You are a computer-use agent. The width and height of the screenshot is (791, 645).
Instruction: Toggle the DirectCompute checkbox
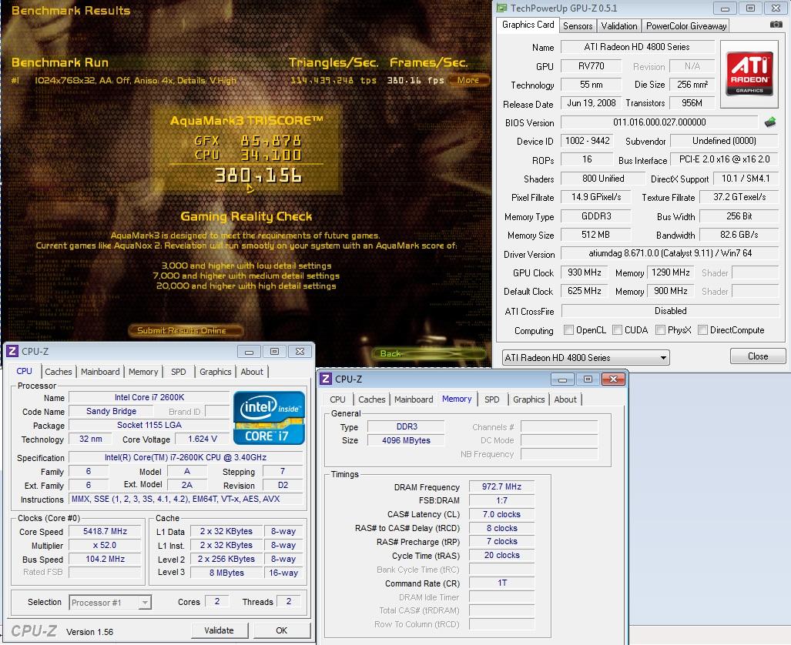pos(702,330)
